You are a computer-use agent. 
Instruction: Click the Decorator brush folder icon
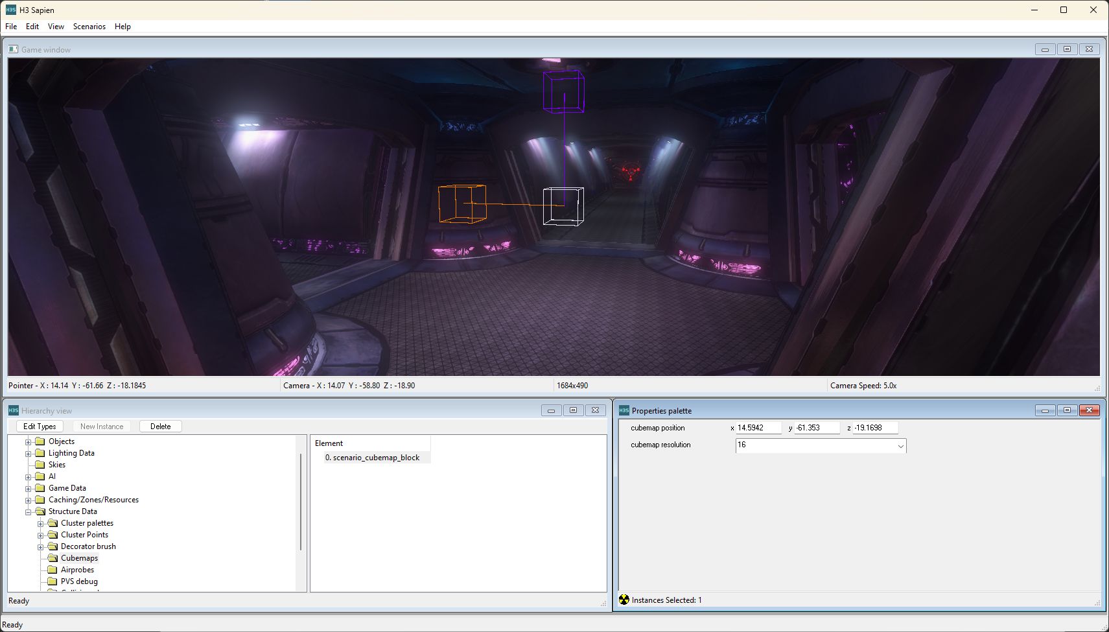53,546
